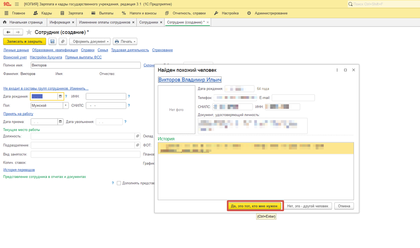The image size is (420, 248).
Task: Click help question mark next to SNILS
Action: point(129,105)
